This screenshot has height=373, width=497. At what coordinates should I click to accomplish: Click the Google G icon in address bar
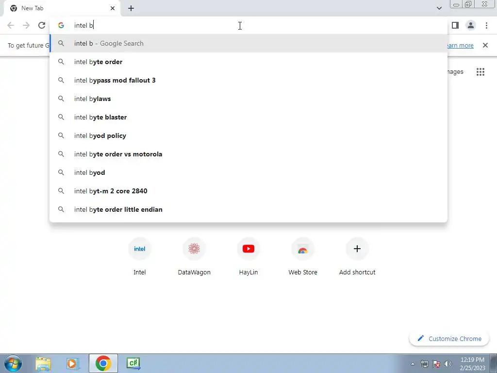click(x=61, y=25)
